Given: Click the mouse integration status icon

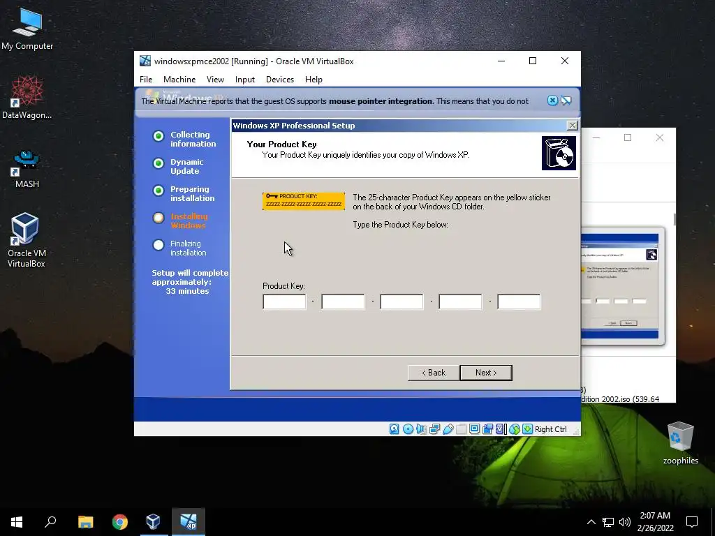Looking at the screenshot, I should coord(515,429).
